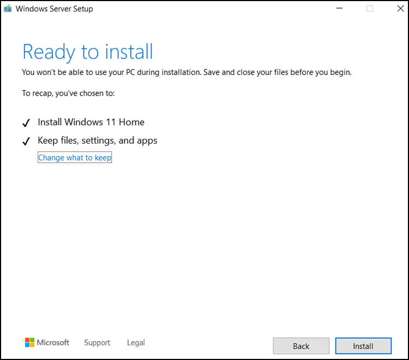
Task: Open the Support link
Action: [x=97, y=343]
